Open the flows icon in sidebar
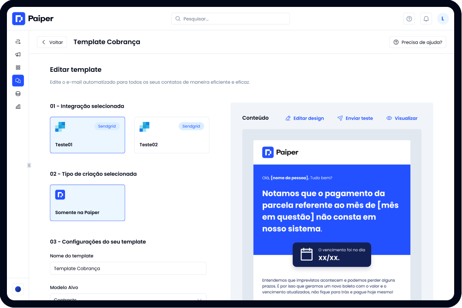The width and height of the screenshot is (462, 308). point(18,41)
